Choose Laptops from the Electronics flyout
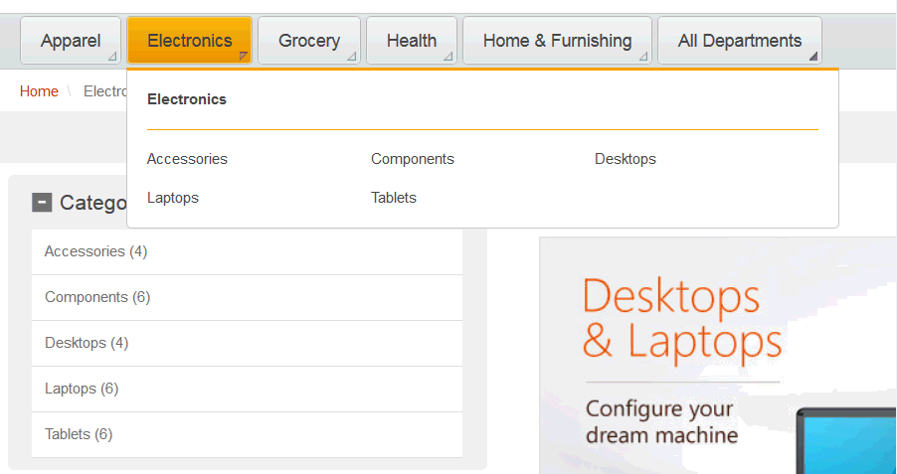This screenshot has height=474, width=897. coord(173,198)
